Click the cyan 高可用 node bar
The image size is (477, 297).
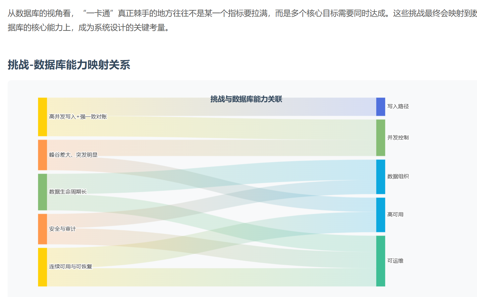click(381, 215)
